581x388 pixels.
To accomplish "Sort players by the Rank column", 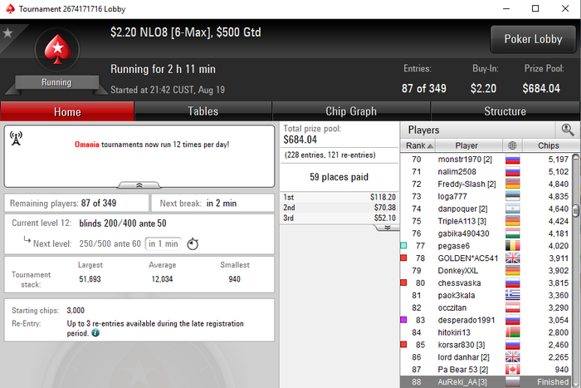I will (x=418, y=145).
